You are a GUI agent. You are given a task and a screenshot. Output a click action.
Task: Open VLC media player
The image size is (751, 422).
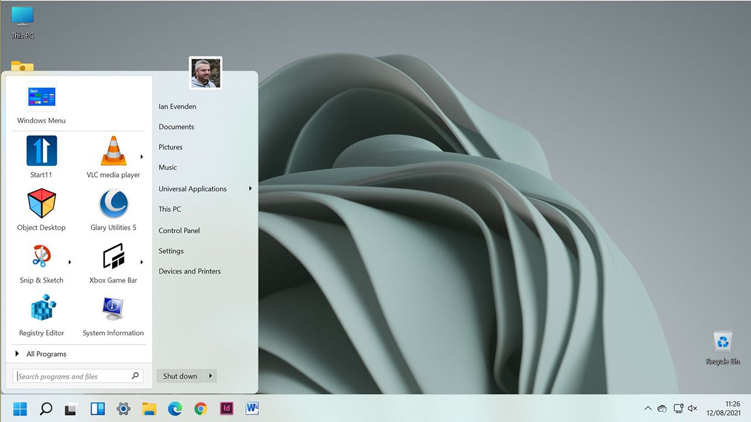(x=113, y=157)
